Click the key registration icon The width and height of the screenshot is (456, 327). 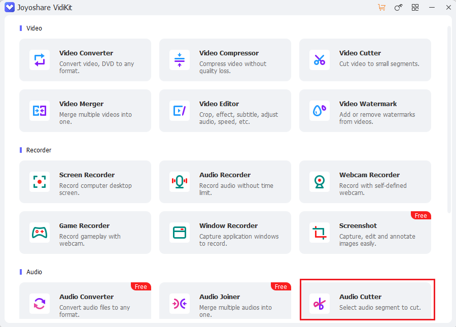398,7
